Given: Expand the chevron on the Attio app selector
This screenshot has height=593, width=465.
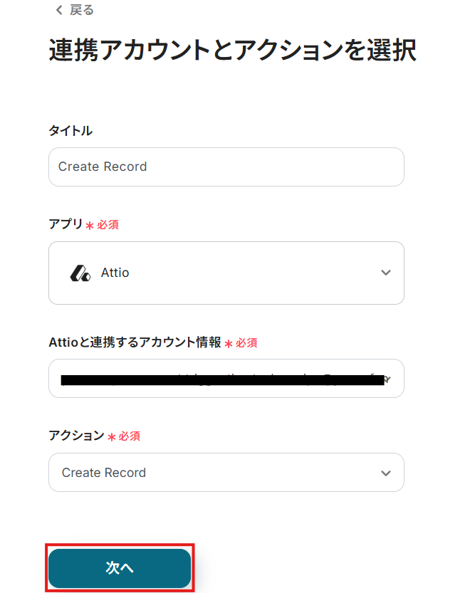Looking at the screenshot, I should 386,273.
